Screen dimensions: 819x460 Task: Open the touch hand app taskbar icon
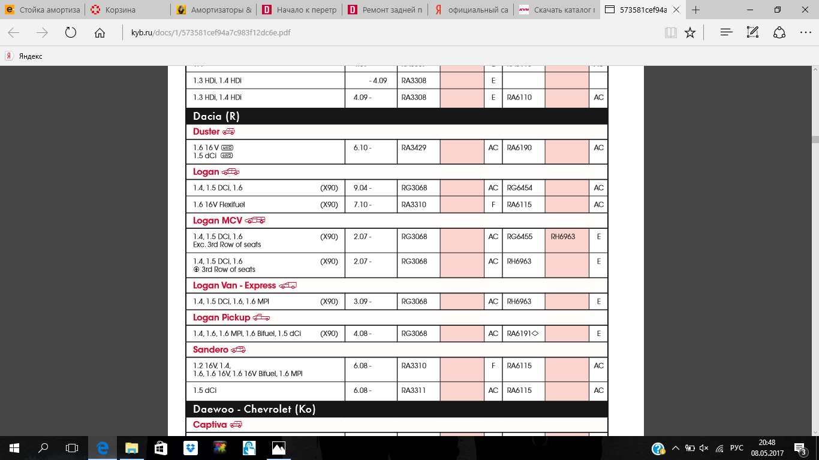[x=249, y=448]
